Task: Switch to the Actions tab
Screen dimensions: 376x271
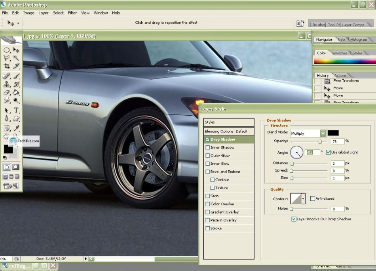Action: point(340,75)
